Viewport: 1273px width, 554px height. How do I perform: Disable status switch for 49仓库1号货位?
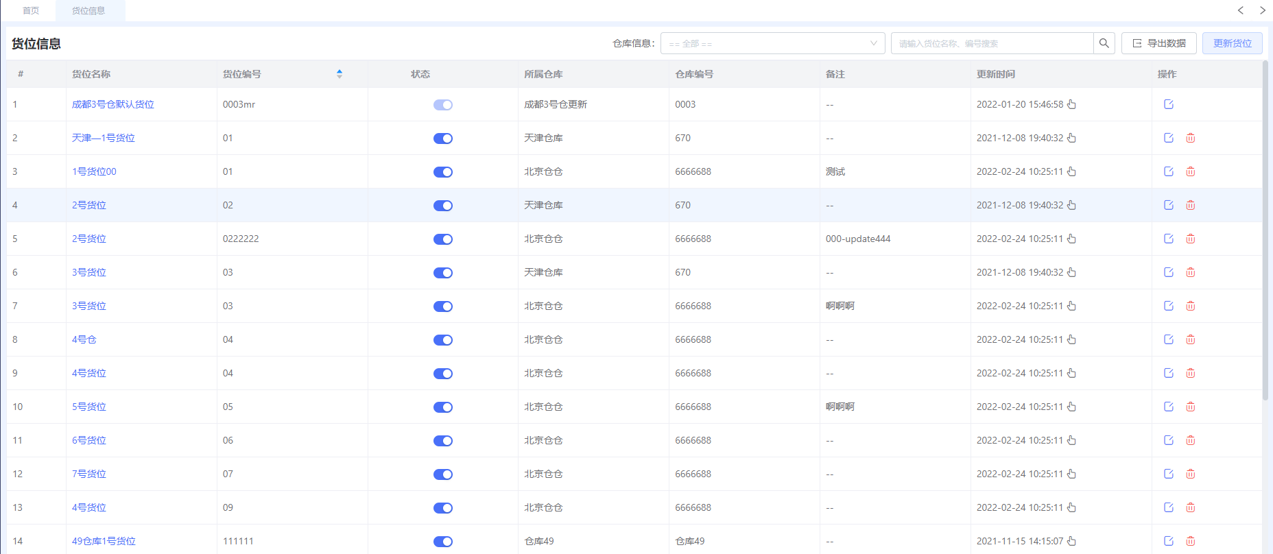point(443,542)
